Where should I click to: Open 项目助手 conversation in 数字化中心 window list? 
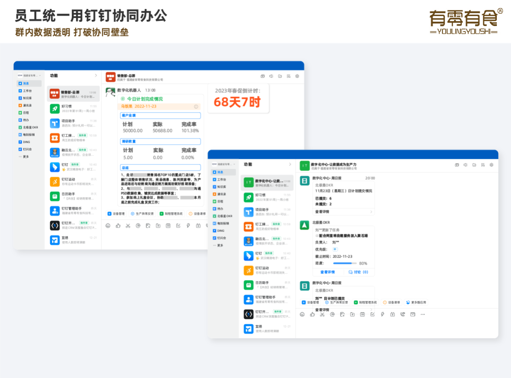click(267, 212)
